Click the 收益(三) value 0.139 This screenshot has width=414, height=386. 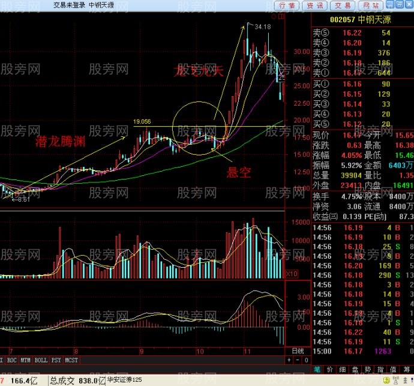pyautogui.click(x=352, y=217)
